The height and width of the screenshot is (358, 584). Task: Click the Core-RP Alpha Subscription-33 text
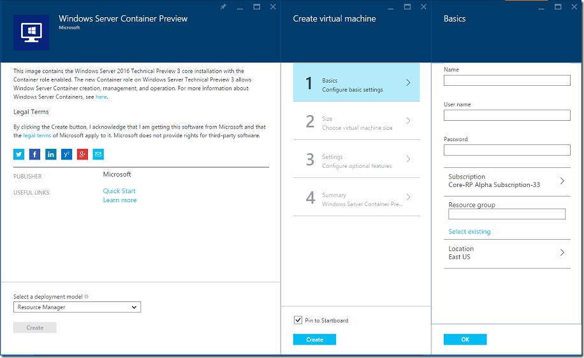click(x=494, y=185)
